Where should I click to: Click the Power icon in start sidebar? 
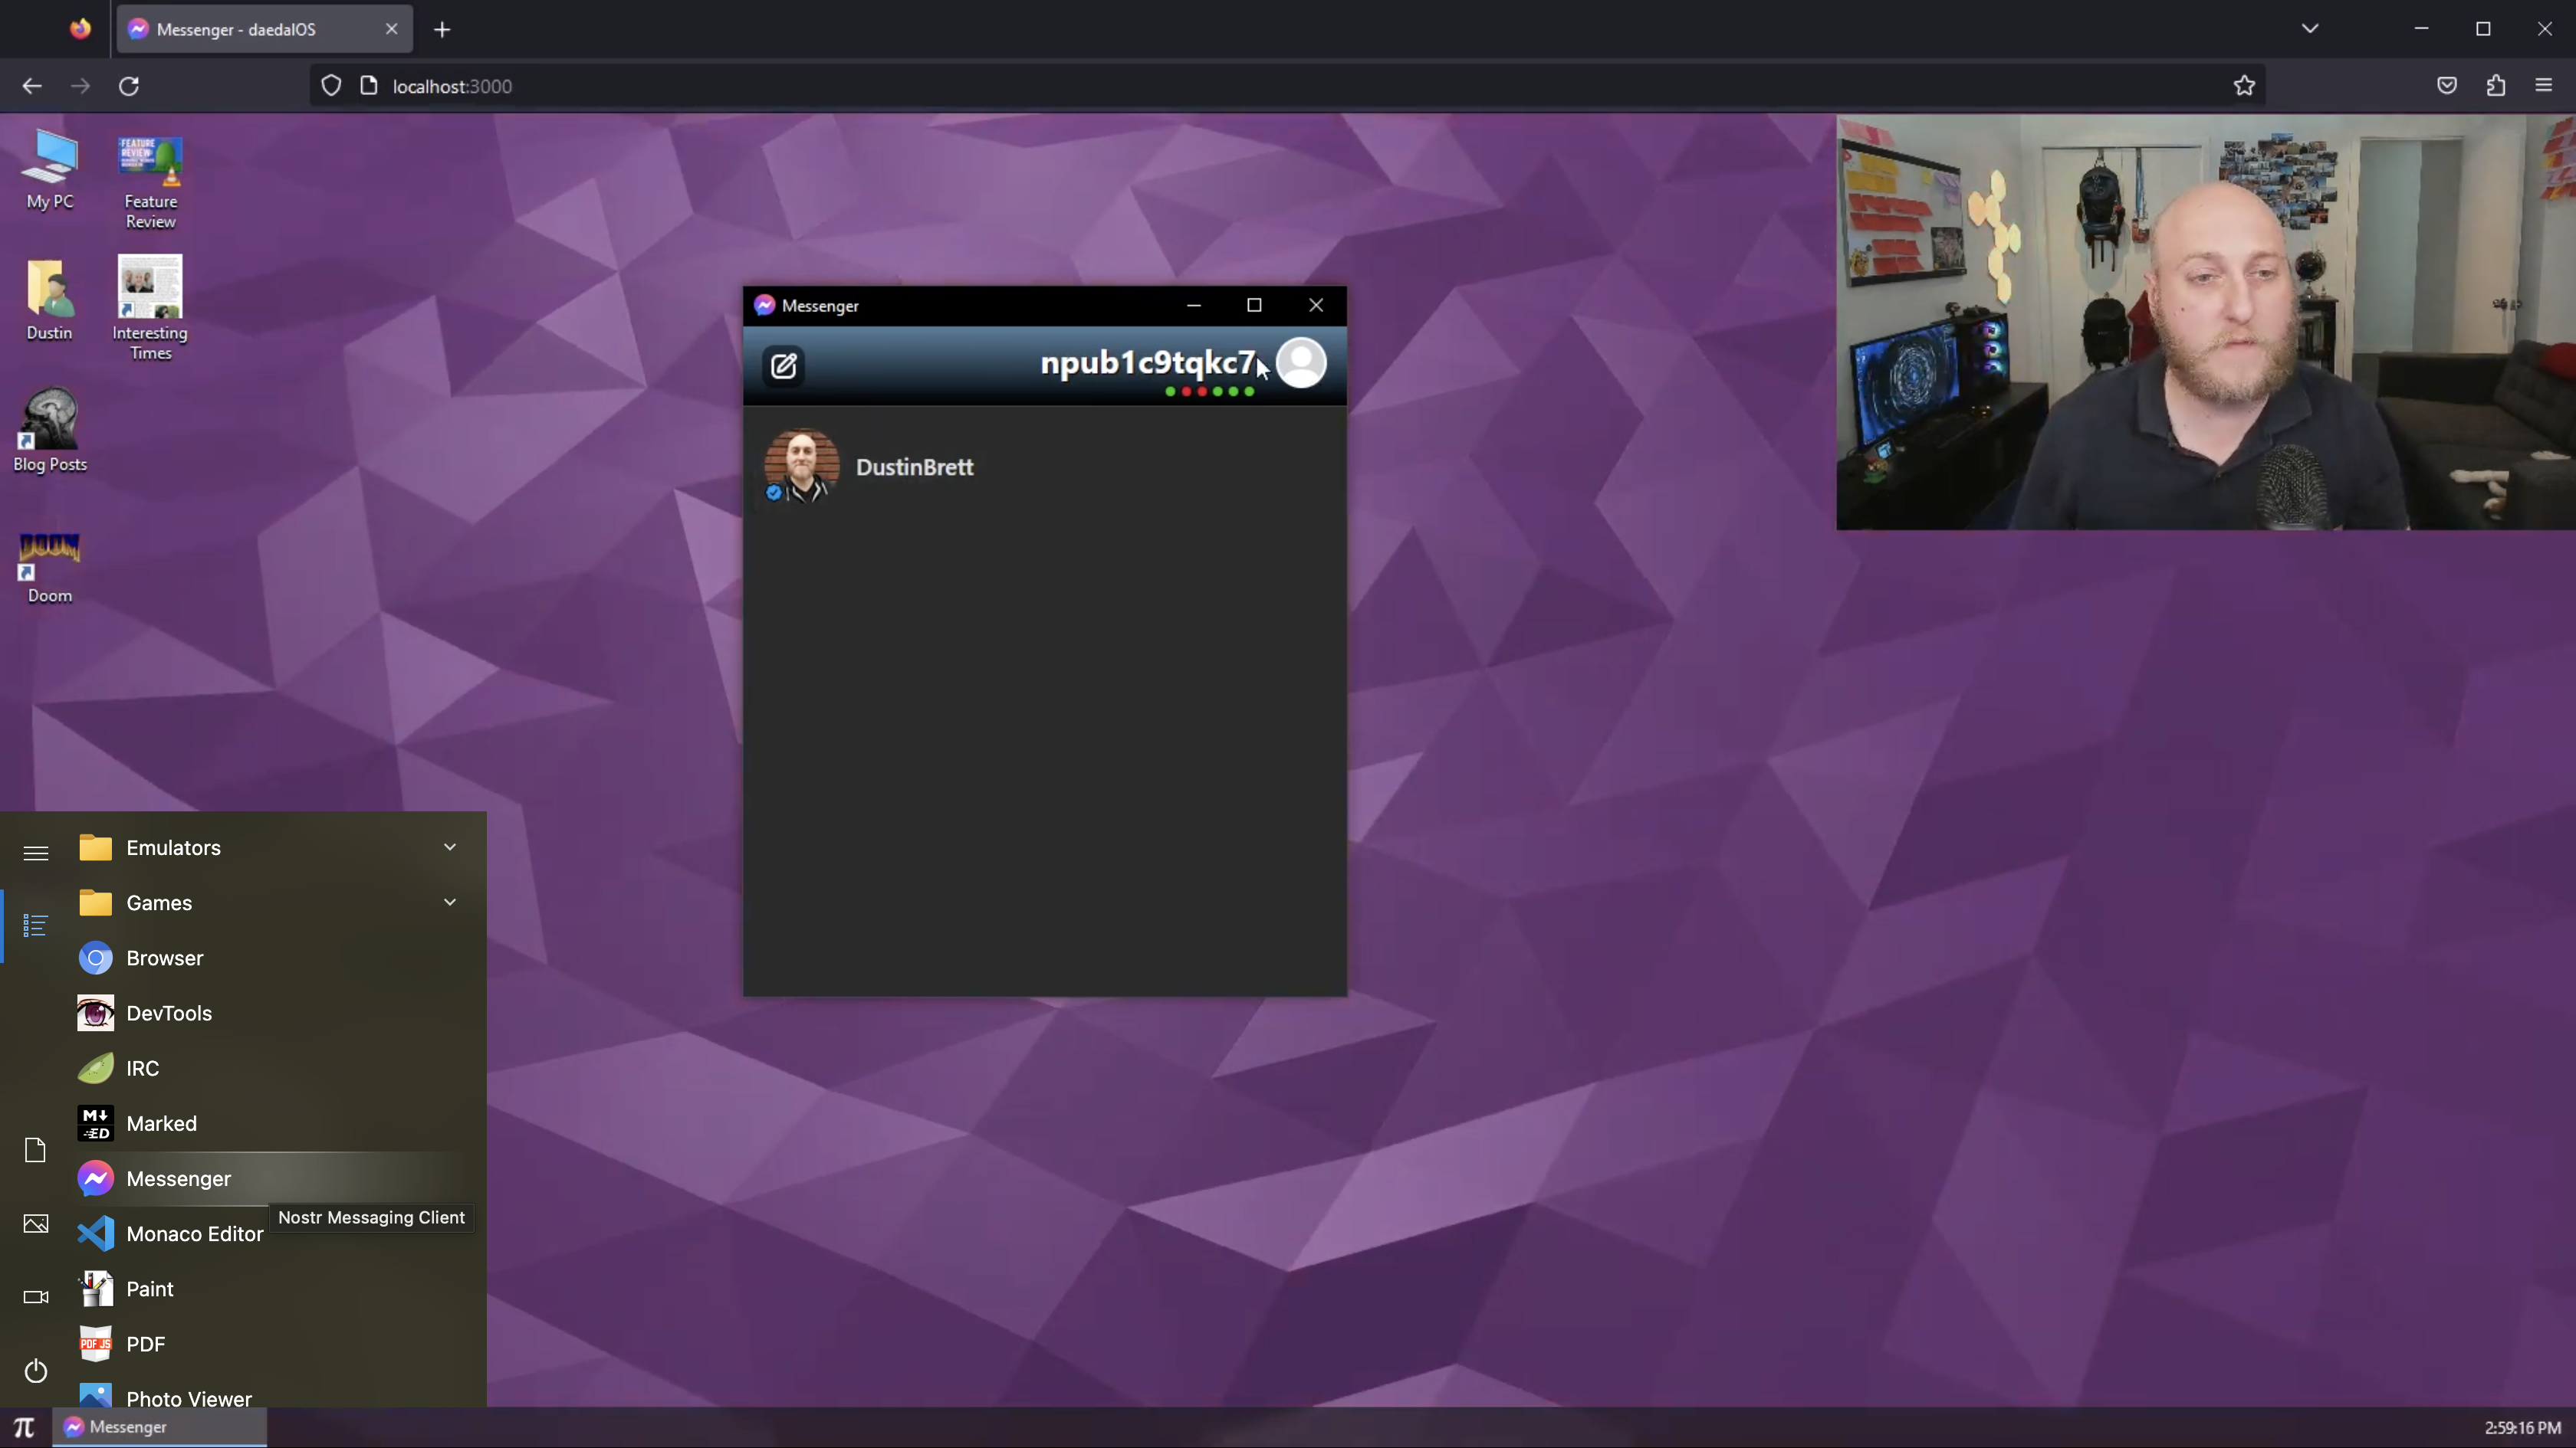click(x=35, y=1371)
